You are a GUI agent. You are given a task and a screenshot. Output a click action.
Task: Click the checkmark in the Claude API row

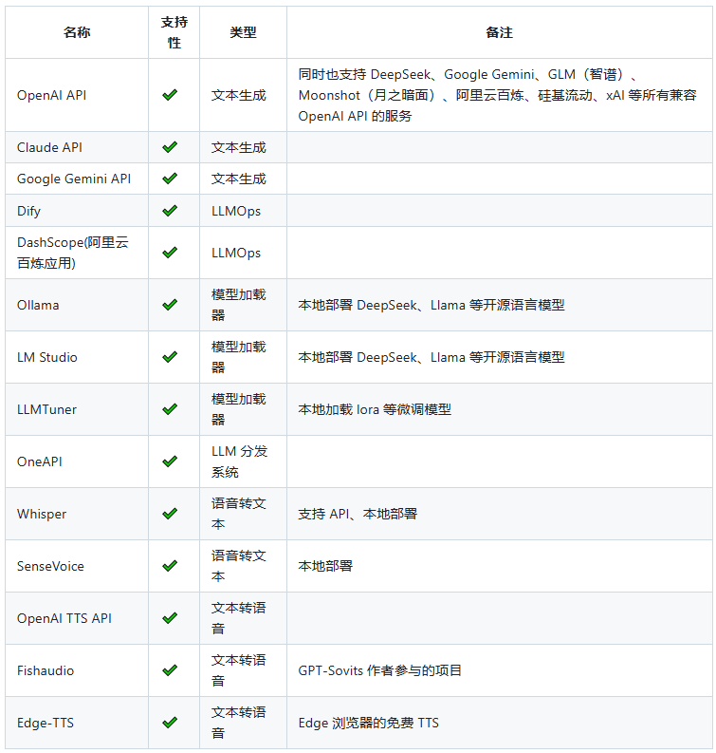coord(170,147)
